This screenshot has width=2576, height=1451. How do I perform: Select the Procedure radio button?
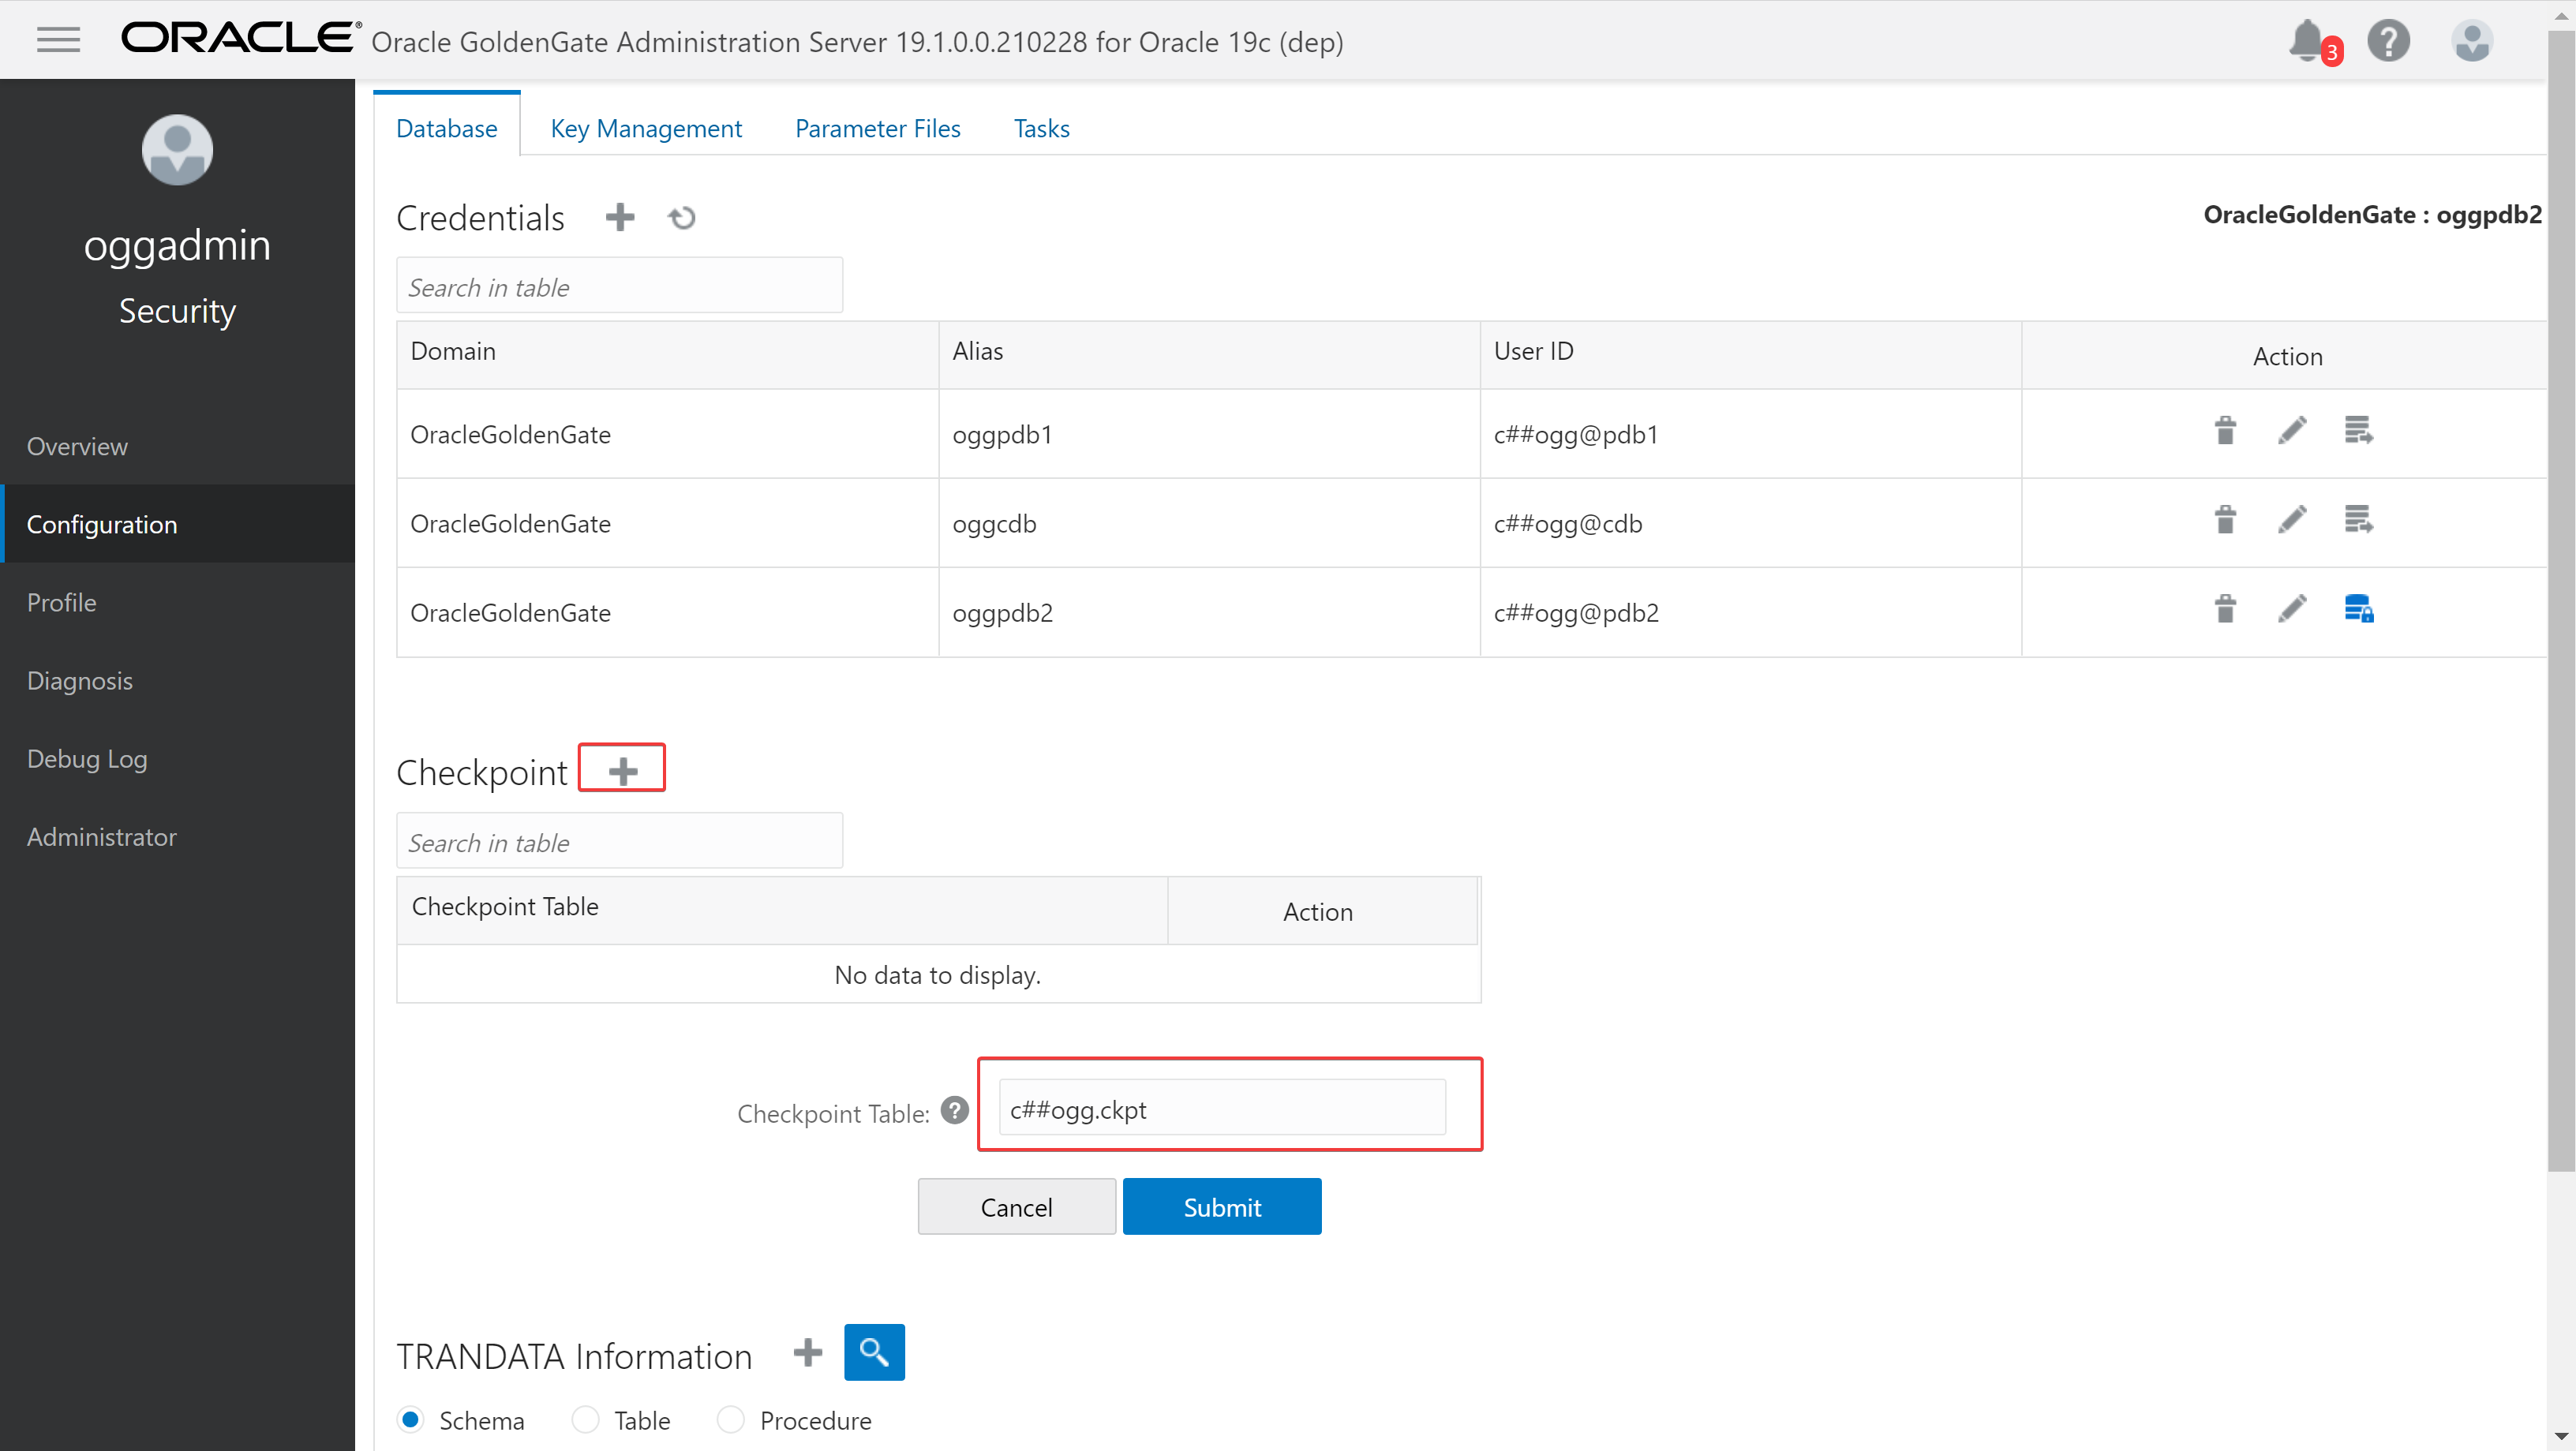(x=731, y=1419)
